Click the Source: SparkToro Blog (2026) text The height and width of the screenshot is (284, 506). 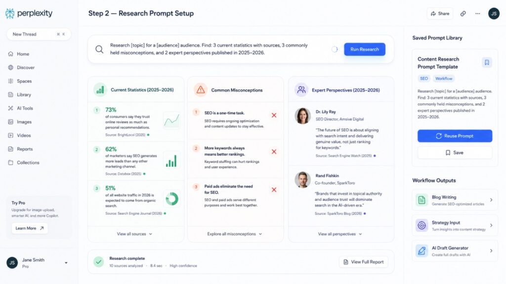pos(338,213)
